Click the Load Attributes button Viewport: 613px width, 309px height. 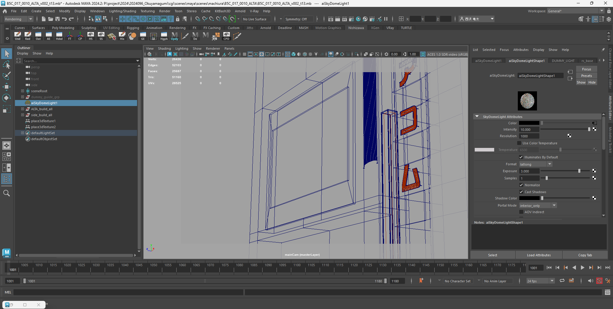tap(538, 255)
